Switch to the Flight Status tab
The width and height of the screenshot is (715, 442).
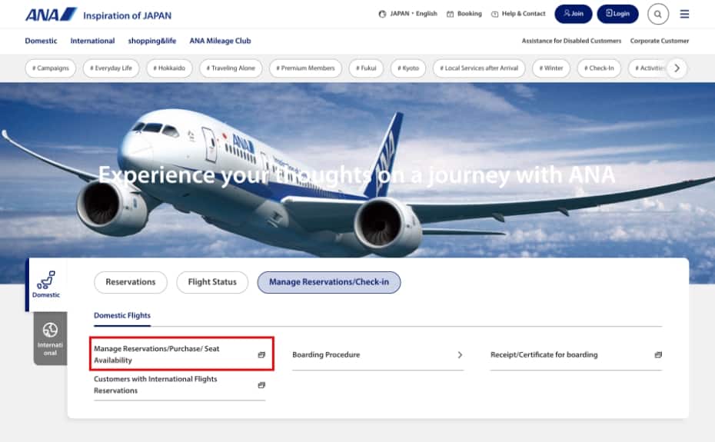click(212, 282)
